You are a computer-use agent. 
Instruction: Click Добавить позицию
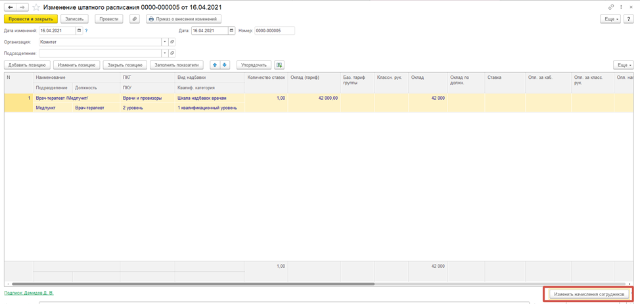[27, 65]
